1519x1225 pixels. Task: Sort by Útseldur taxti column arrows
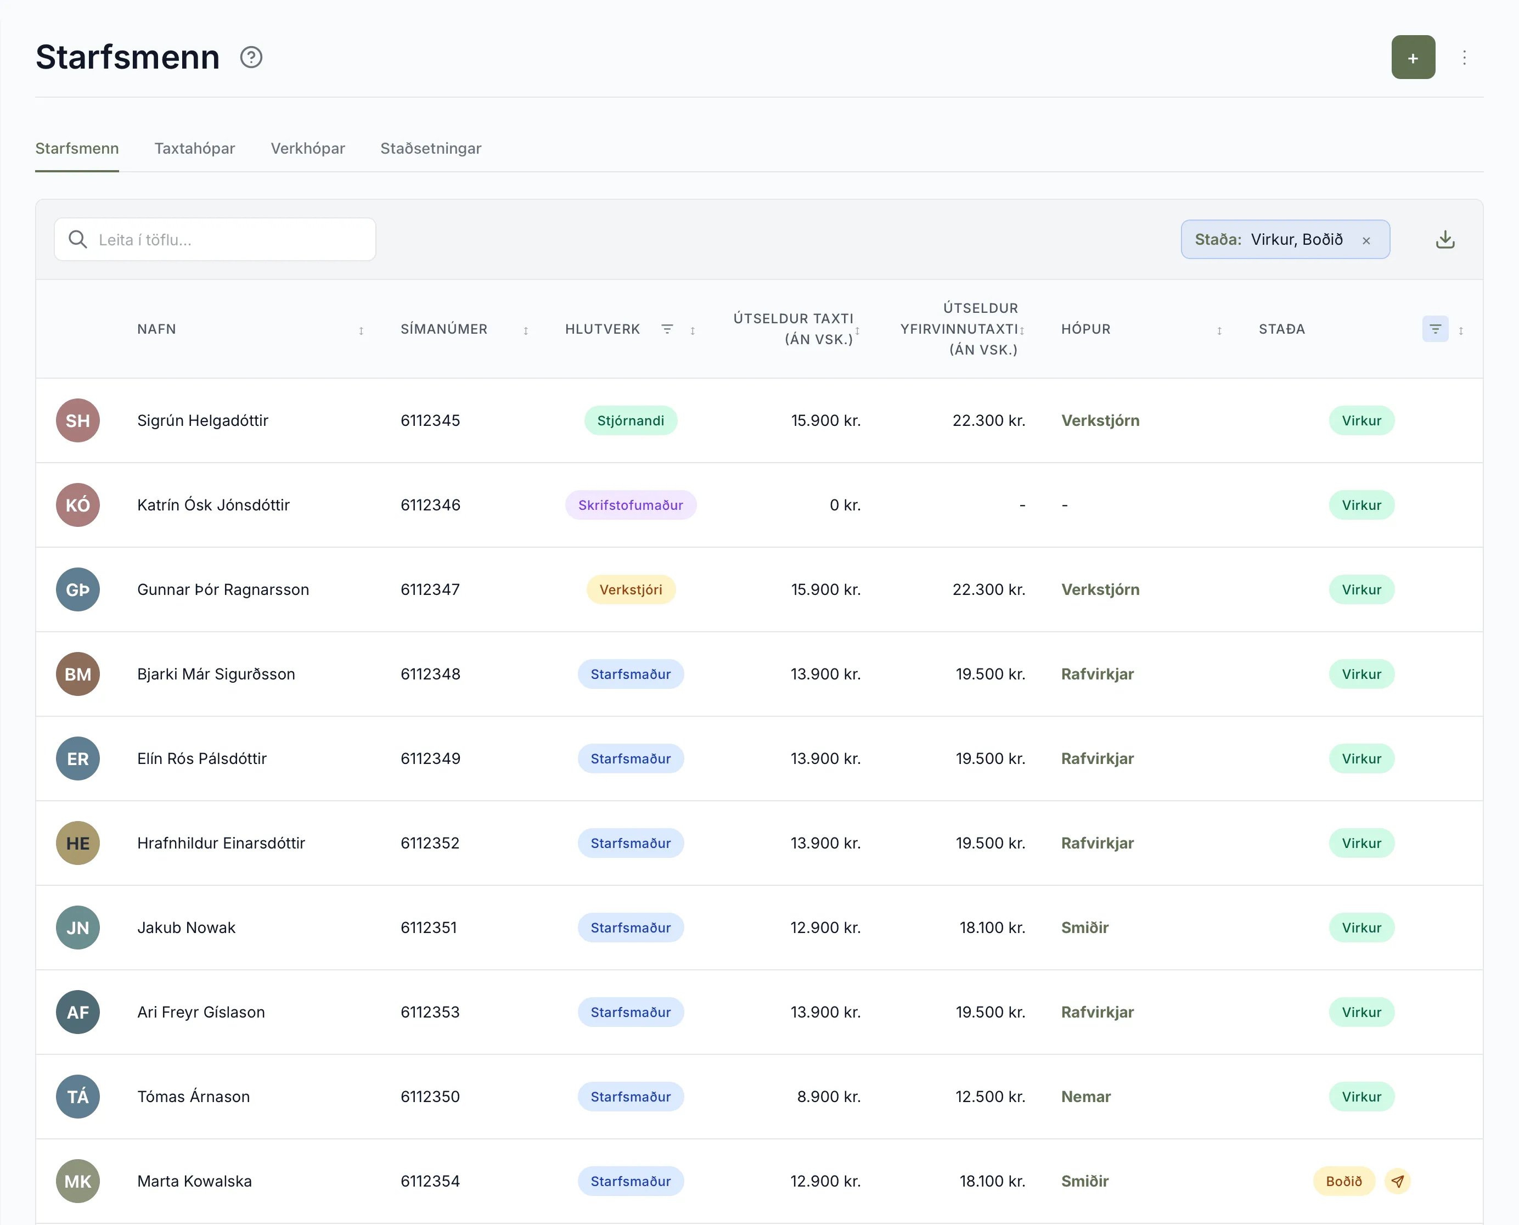click(x=857, y=330)
